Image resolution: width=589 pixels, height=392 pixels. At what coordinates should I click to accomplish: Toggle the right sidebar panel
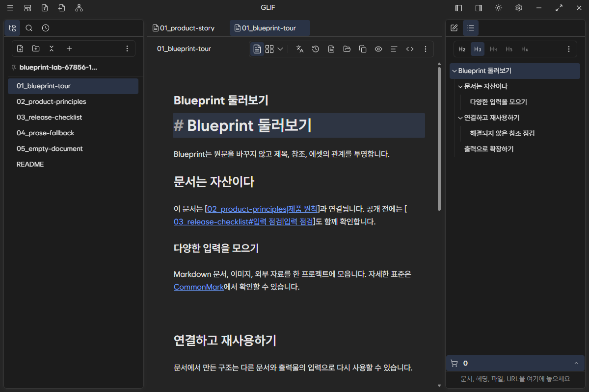coord(479,8)
